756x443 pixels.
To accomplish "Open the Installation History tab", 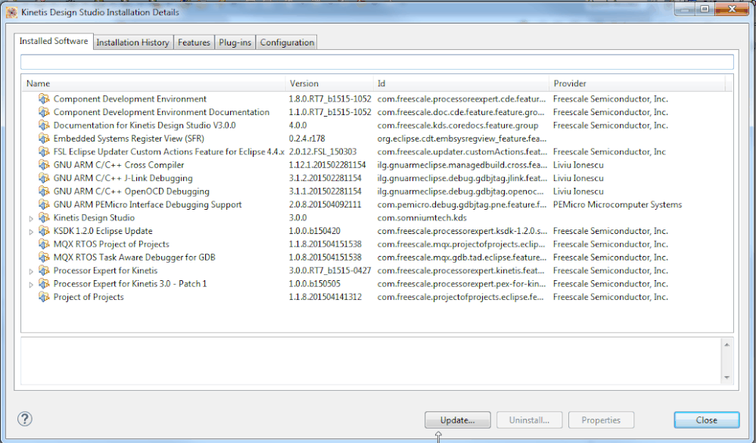I will [x=132, y=42].
